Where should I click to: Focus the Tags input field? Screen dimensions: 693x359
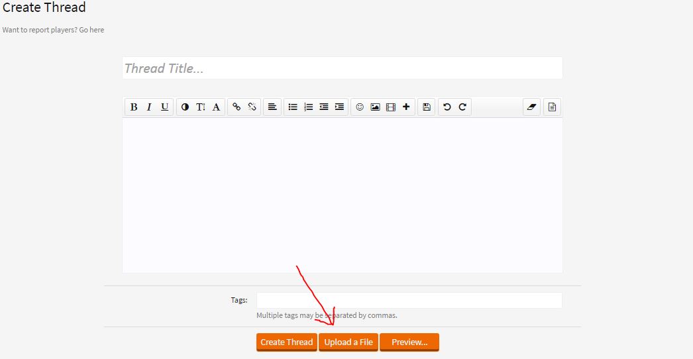(409, 300)
